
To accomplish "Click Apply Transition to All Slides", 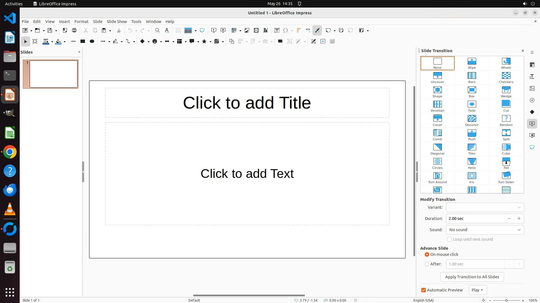I will (472, 277).
